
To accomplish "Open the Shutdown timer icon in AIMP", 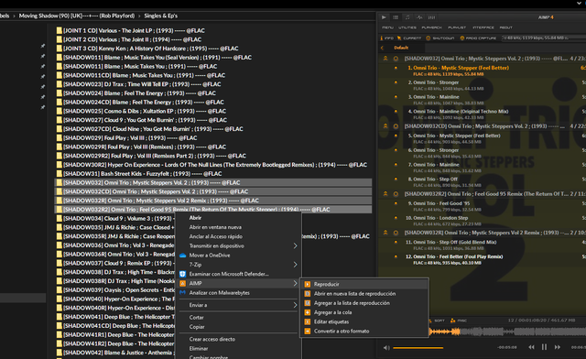I will point(429,38).
